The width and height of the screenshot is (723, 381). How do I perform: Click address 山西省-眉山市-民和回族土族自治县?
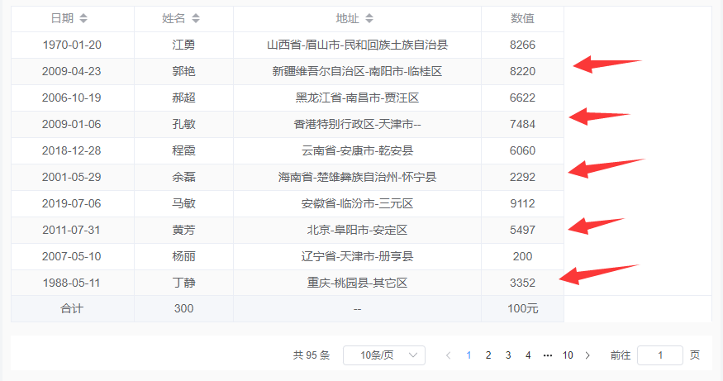pyautogui.click(x=357, y=45)
